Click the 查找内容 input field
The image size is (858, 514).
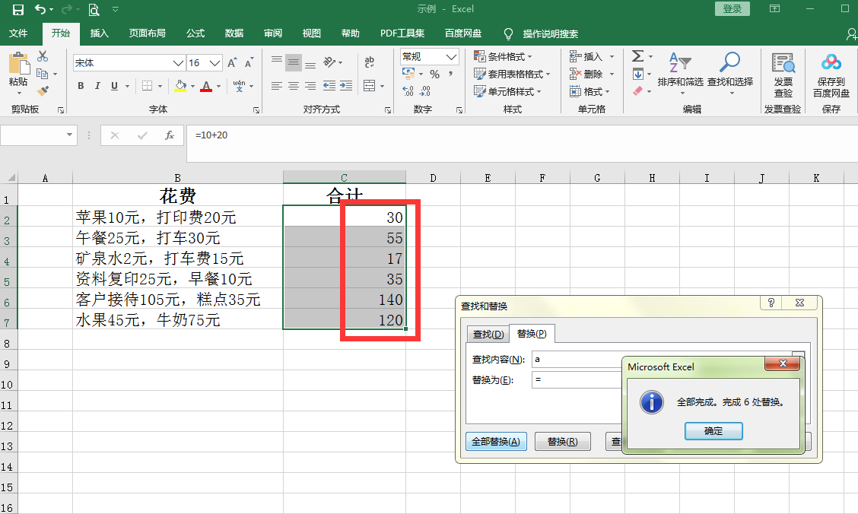point(577,359)
